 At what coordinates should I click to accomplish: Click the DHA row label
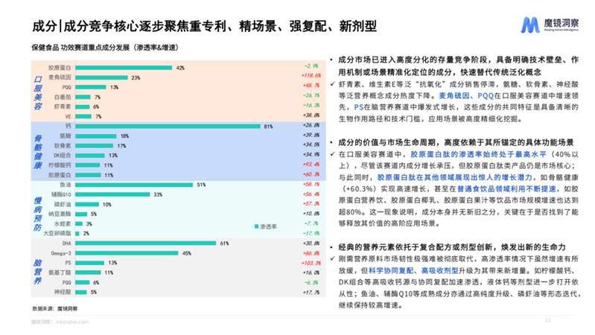pyautogui.click(x=66, y=243)
